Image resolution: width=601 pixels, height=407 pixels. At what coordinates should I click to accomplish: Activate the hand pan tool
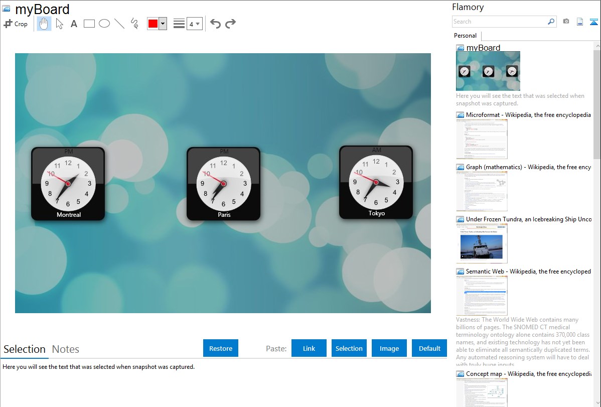pos(44,24)
